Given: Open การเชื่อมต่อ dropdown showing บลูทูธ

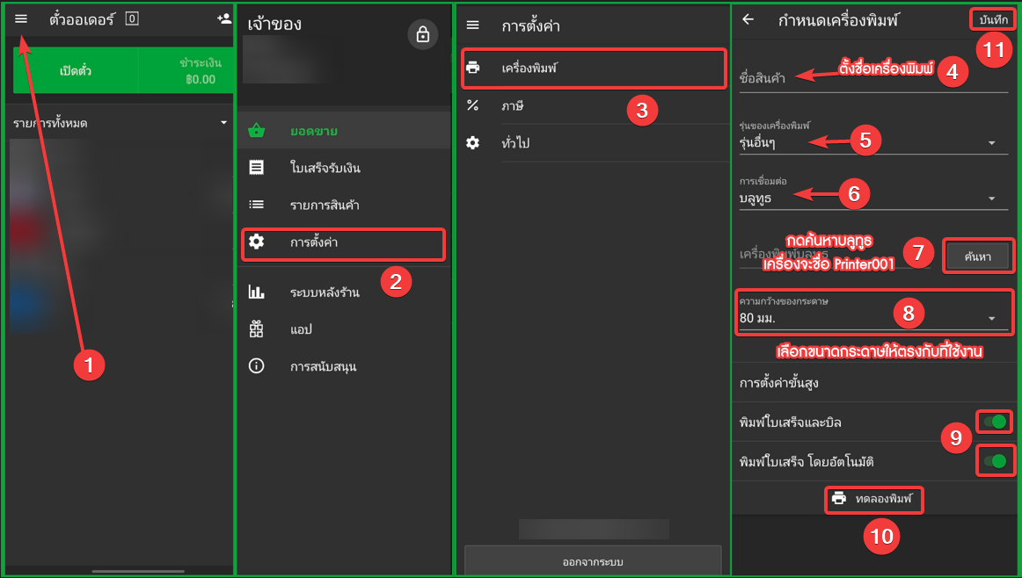Looking at the screenshot, I should (873, 193).
